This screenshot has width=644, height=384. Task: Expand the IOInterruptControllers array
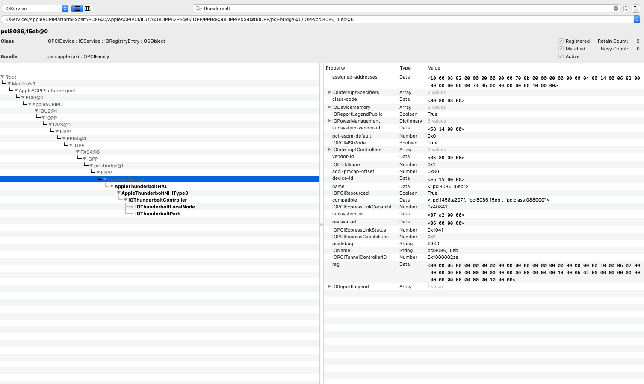tap(329, 149)
